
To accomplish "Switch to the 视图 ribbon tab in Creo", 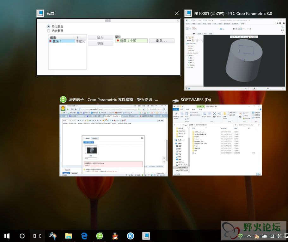I will 220,24.
